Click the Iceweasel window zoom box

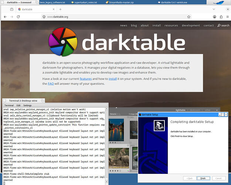pyautogui.click(x=37, y=2)
